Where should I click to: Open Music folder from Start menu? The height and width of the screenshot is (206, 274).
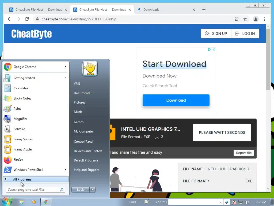78,112
